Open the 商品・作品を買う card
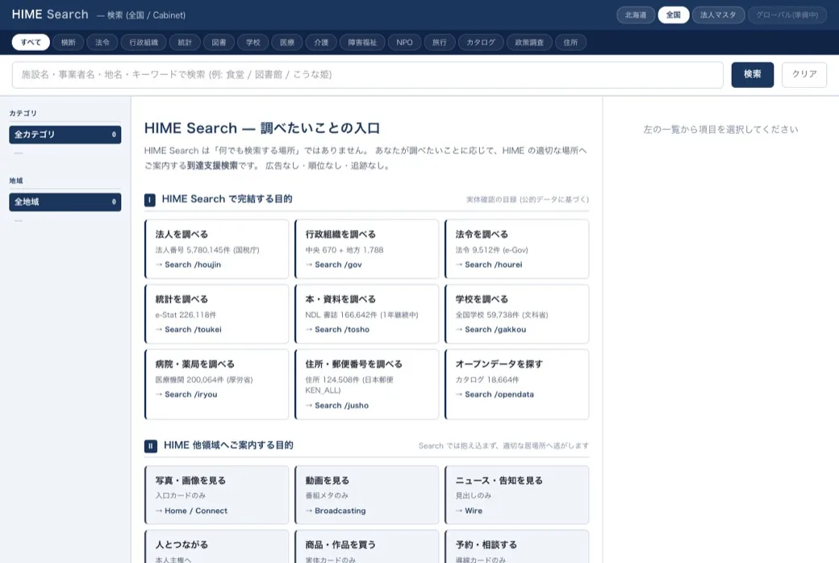The width and height of the screenshot is (839, 563). (x=366, y=547)
